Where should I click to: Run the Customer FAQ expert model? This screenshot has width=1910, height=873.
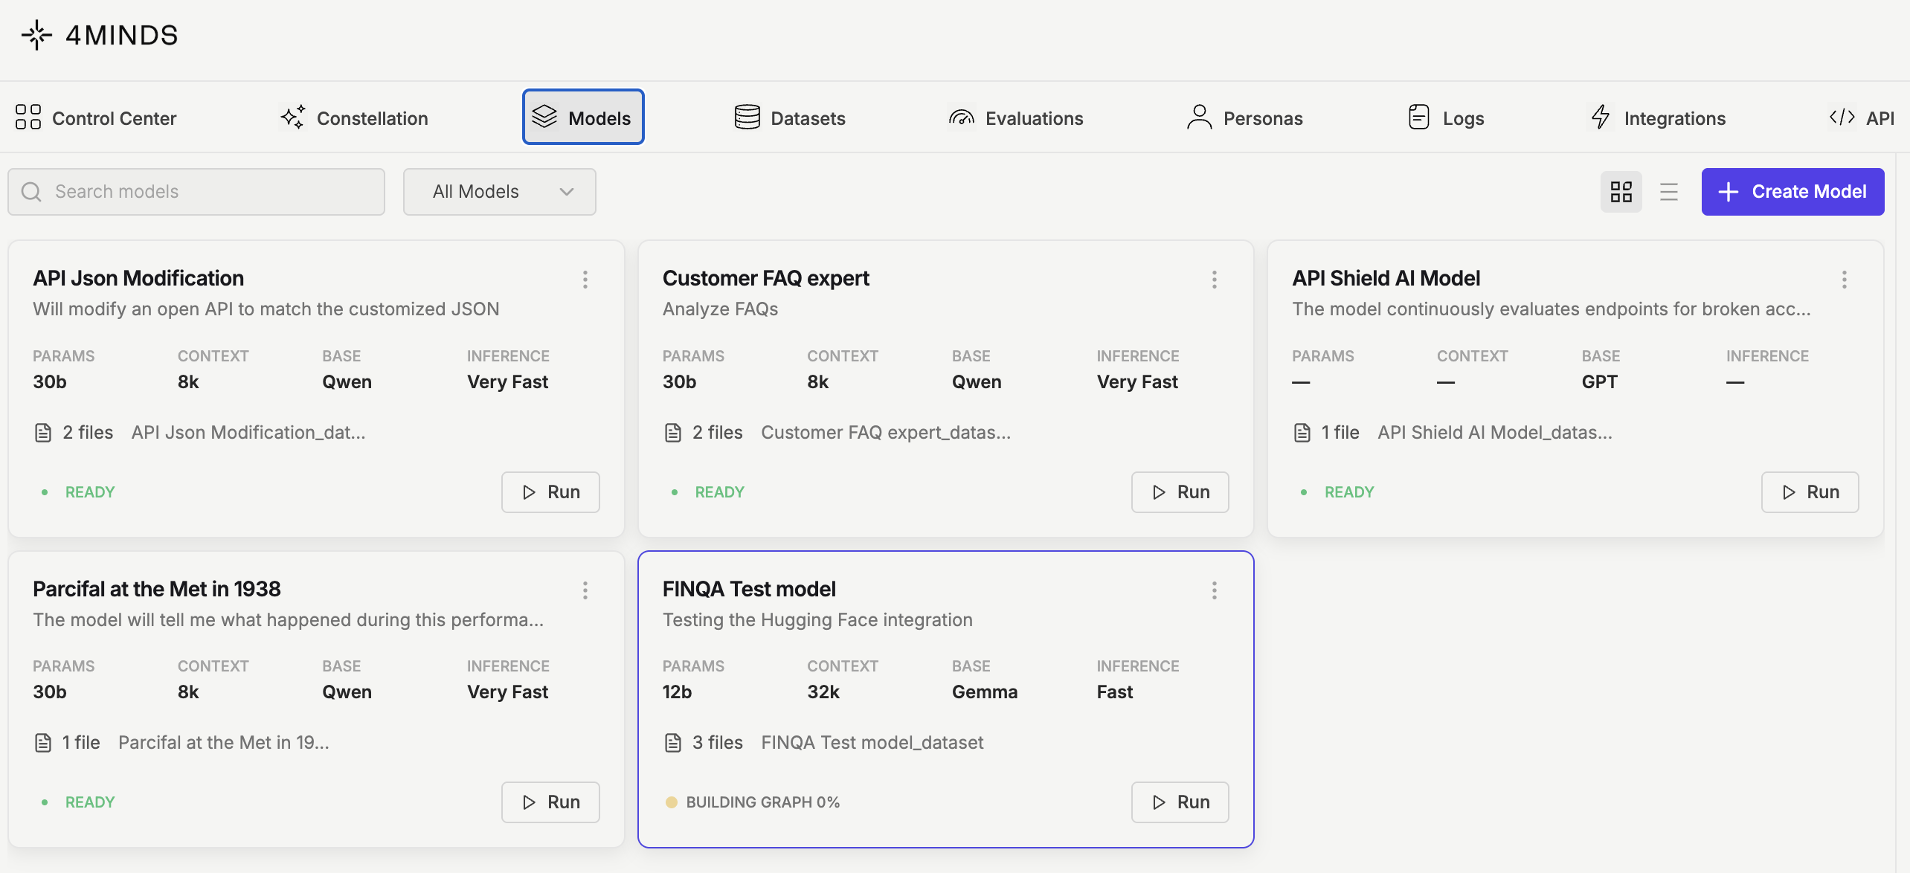[1180, 492]
